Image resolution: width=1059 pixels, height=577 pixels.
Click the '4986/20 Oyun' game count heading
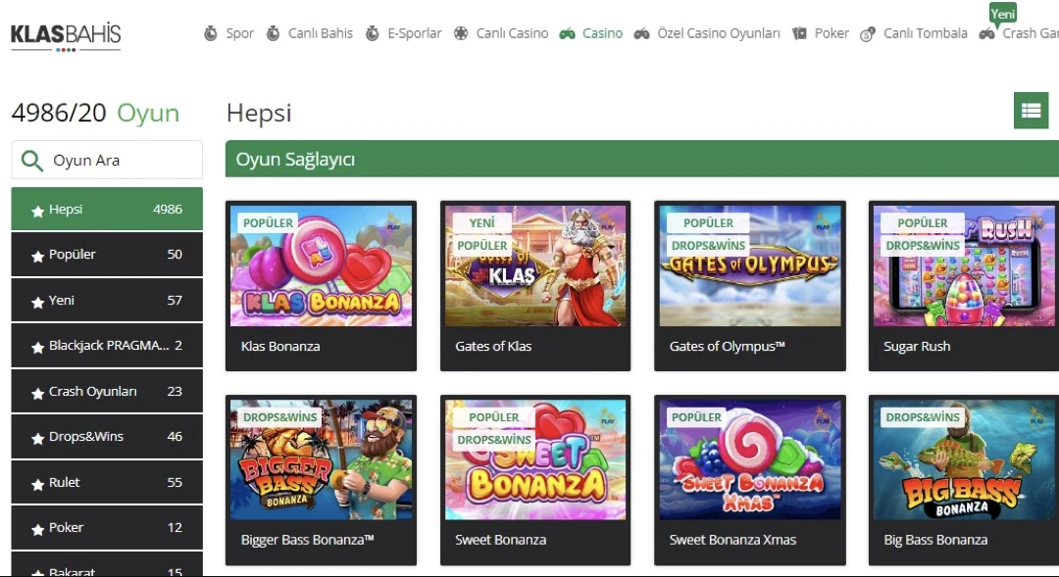tap(95, 113)
